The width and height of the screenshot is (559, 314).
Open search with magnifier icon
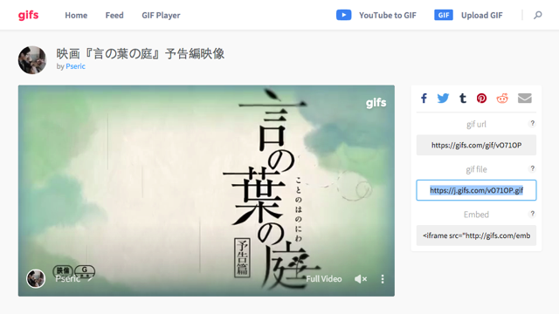[x=538, y=15]
